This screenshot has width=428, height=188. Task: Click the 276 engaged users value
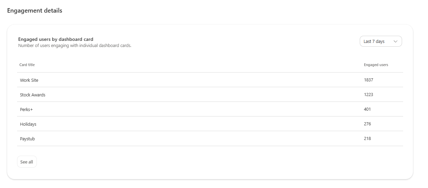tap(367, 124)
